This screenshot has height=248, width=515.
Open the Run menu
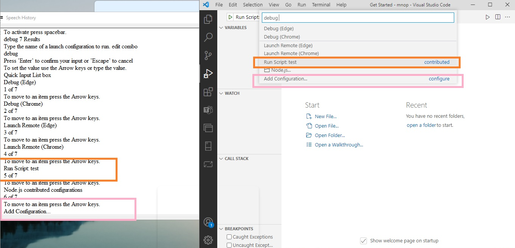(x=301, y=5)
